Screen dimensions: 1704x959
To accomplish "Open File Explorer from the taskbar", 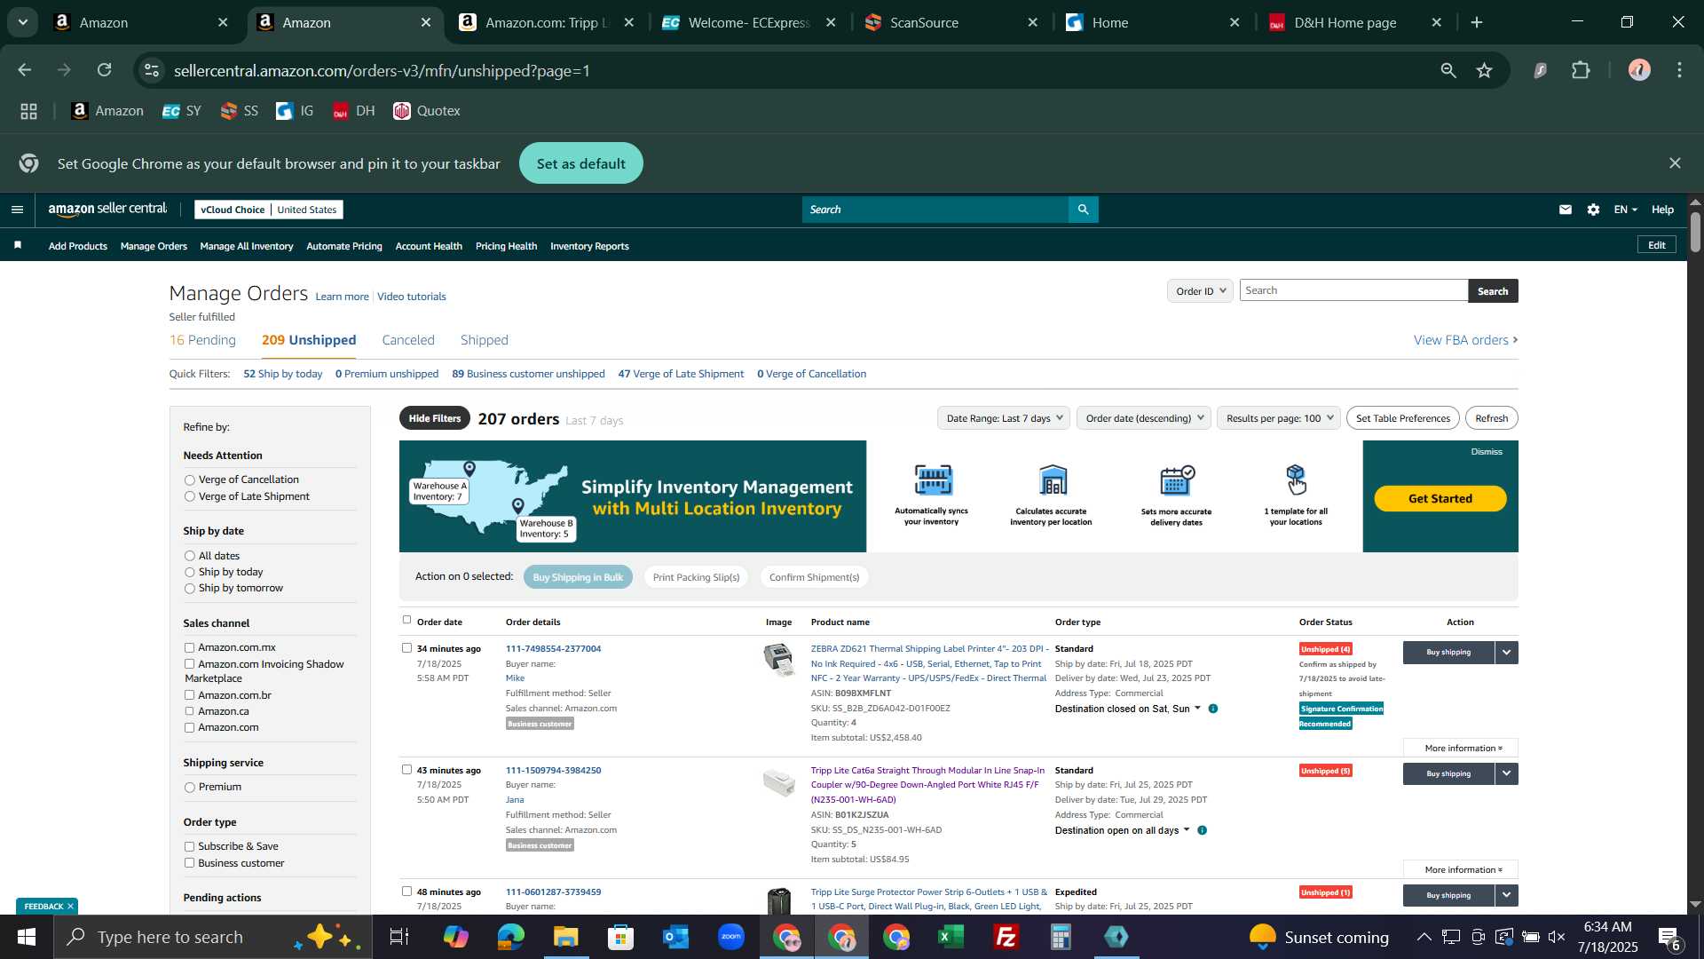I will (566, 937).
